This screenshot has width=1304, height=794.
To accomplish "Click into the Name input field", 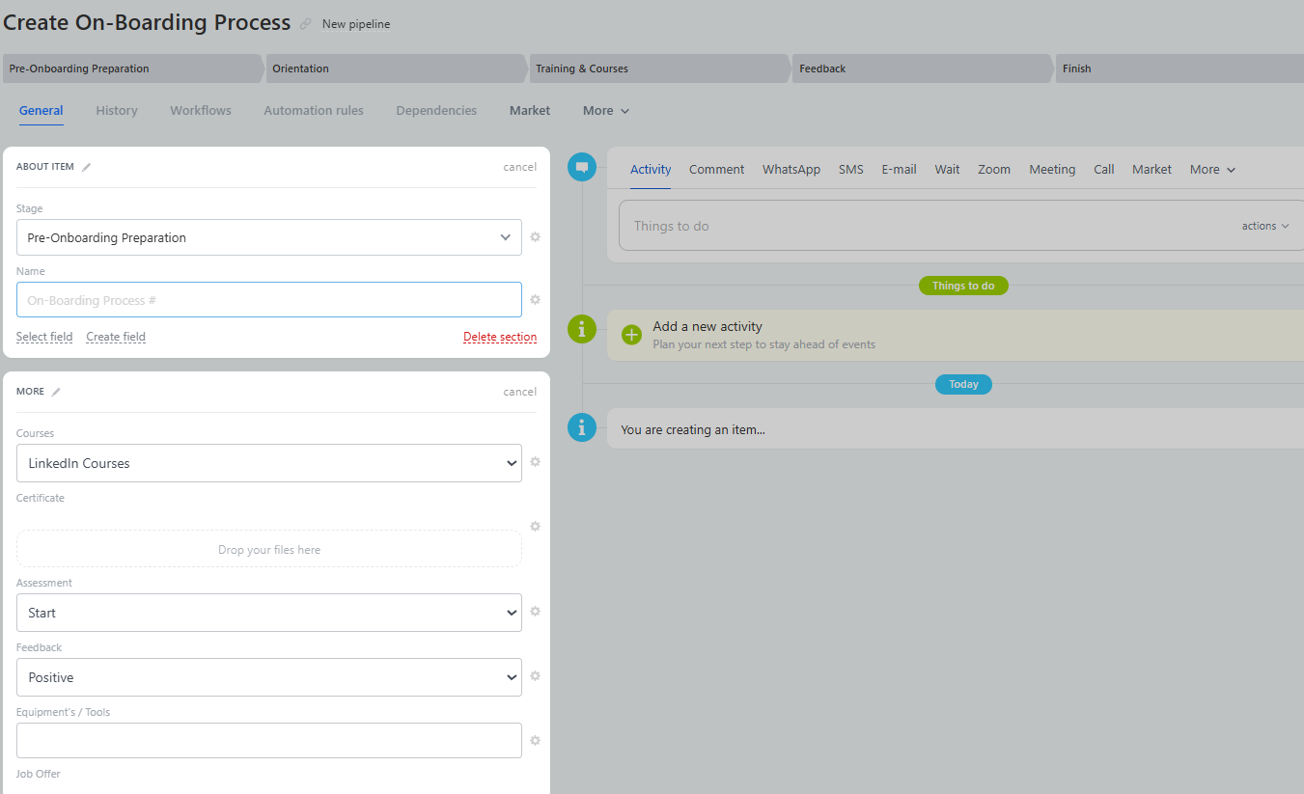I will click(x=268, y=300).
